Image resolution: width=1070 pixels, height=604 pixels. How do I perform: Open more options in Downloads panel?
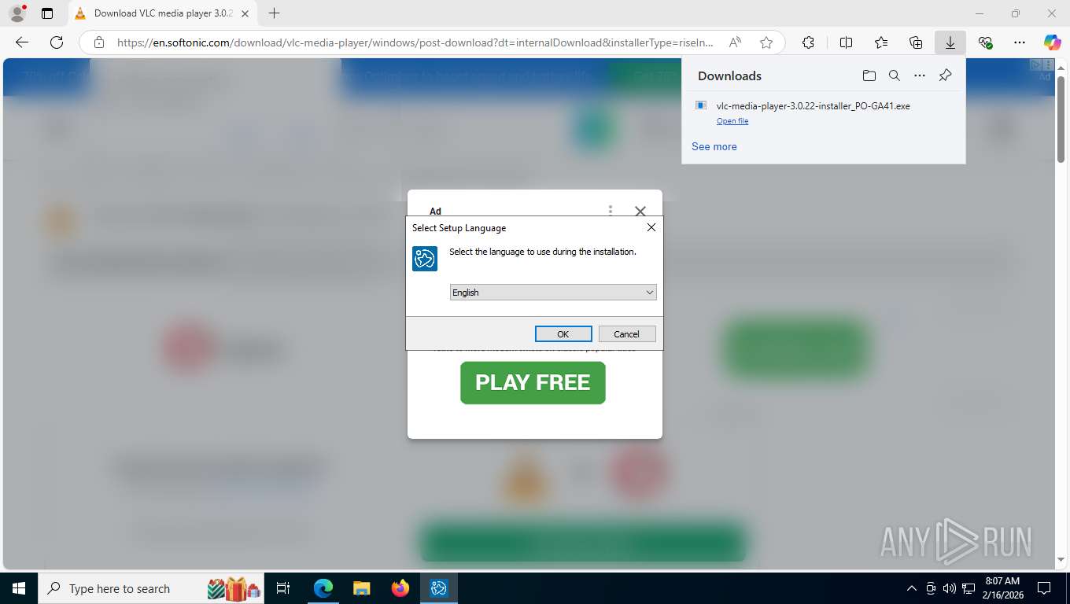920,75
